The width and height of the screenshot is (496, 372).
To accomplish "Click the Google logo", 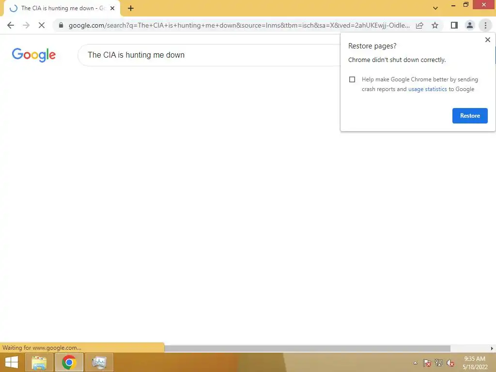I will (34, 55).
